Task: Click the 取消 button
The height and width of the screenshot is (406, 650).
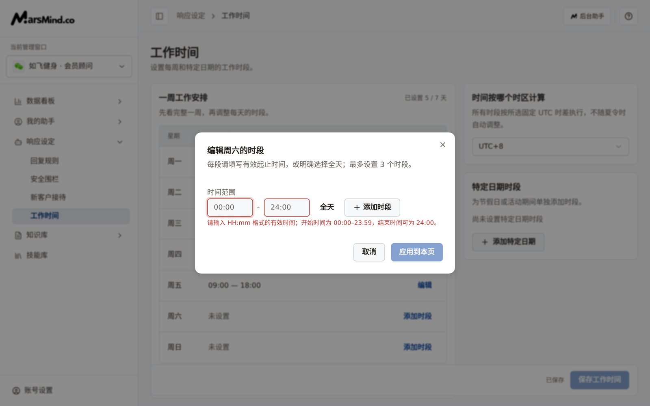Action: pos(369,252)
